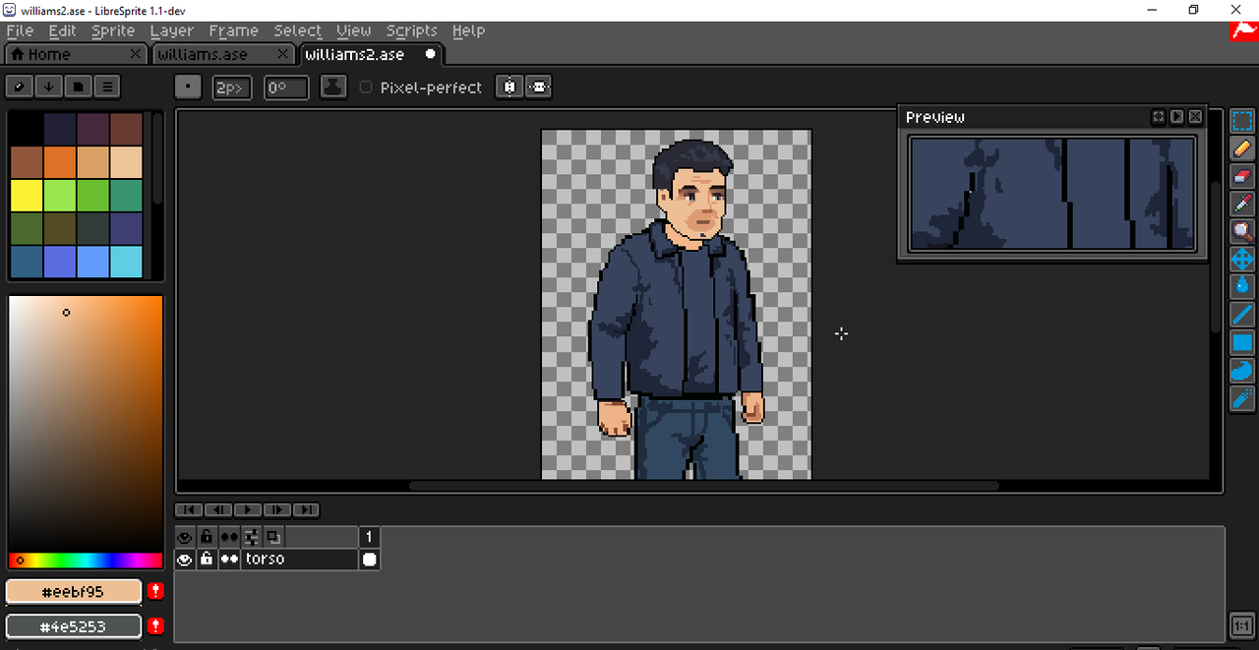Select the Paint Bucket drop tool
Image resolution: width=1259 pixels, height=650 pixels.
coord(1242,287)
